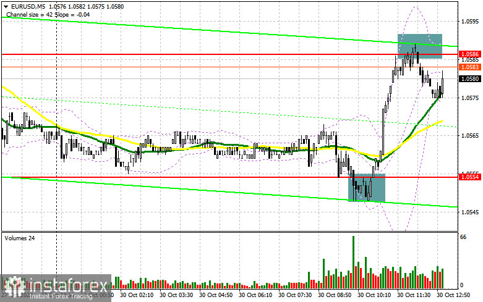Click the orange 1.0583 price level tag
The width and height of the screenshot is (483, 302).
471,67
